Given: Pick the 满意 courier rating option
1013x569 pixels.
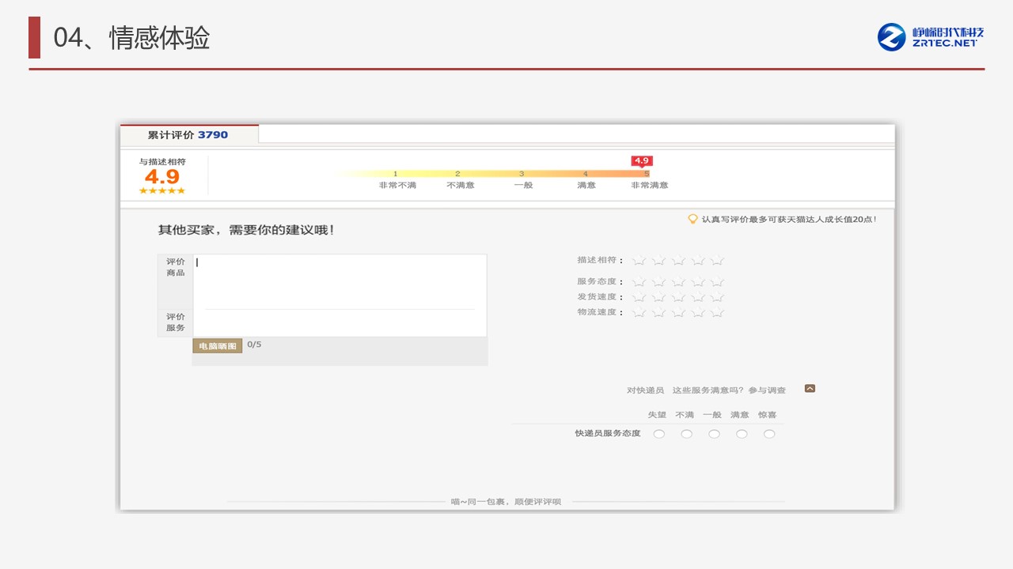Looking at the screenshot, I should [x=741, y=434].
